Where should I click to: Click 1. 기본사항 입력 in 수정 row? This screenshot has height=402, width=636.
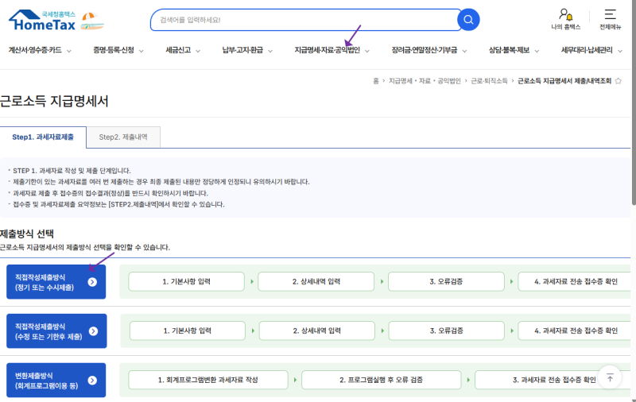(188, 330)
